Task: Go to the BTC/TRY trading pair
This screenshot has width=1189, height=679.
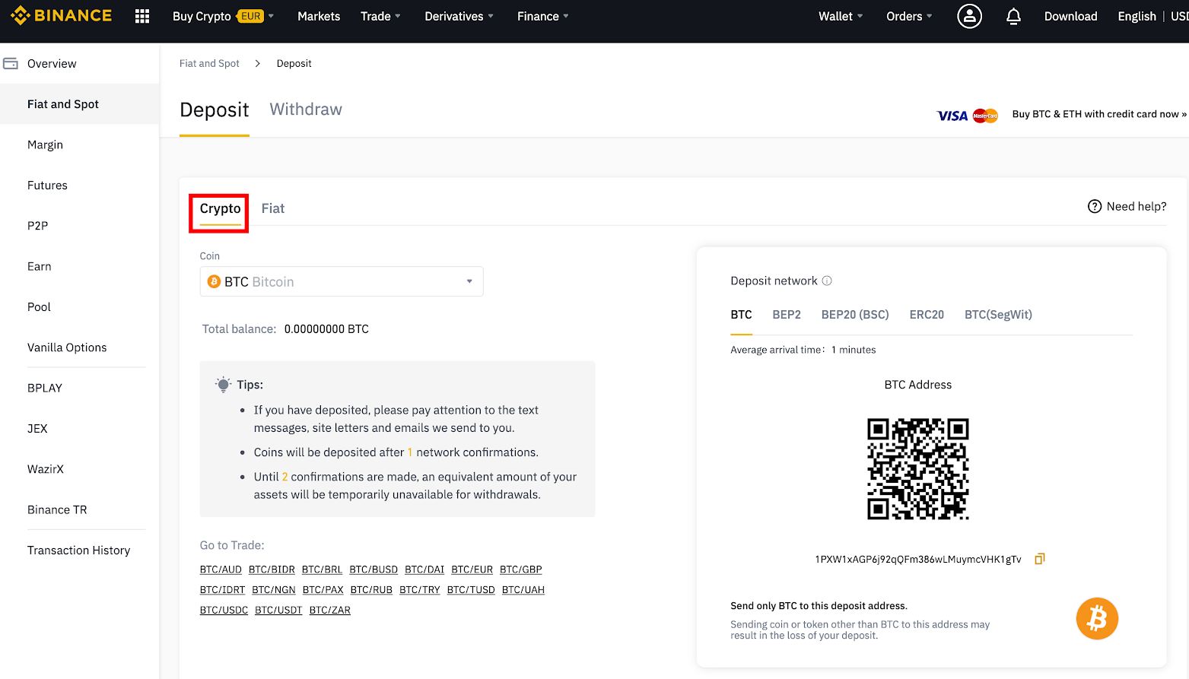Action: [x=420, y=590]
